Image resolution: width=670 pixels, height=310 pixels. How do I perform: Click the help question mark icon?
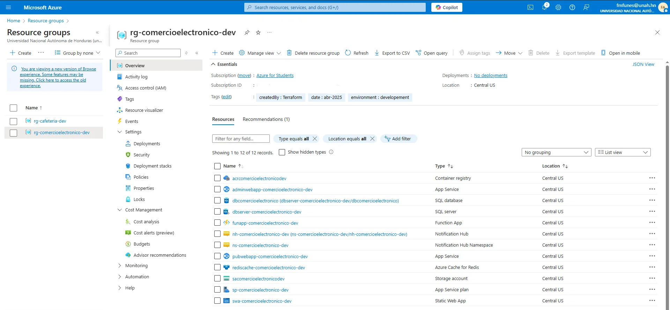click(x=572, y=7)
